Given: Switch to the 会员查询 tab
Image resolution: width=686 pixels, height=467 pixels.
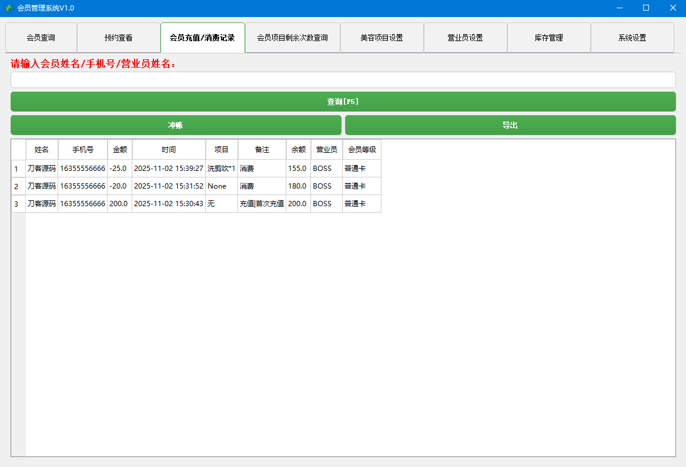Looking at the screenshot, I should point(41,37).
